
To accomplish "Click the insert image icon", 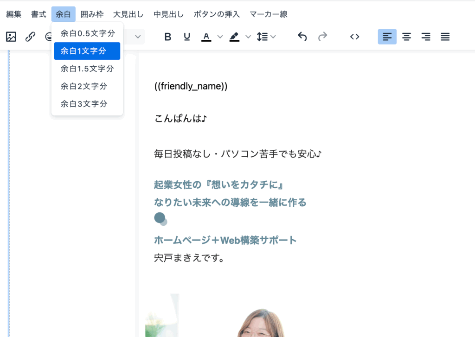I will click(x=11, y=37).
